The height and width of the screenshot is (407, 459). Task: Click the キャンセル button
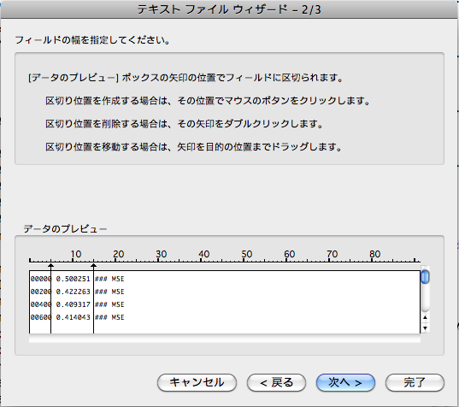point(197,382)
